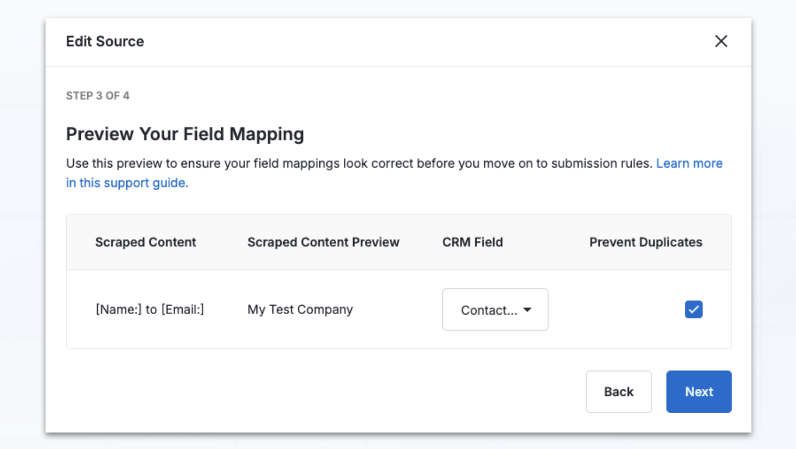Go back with the Back button

618,392
